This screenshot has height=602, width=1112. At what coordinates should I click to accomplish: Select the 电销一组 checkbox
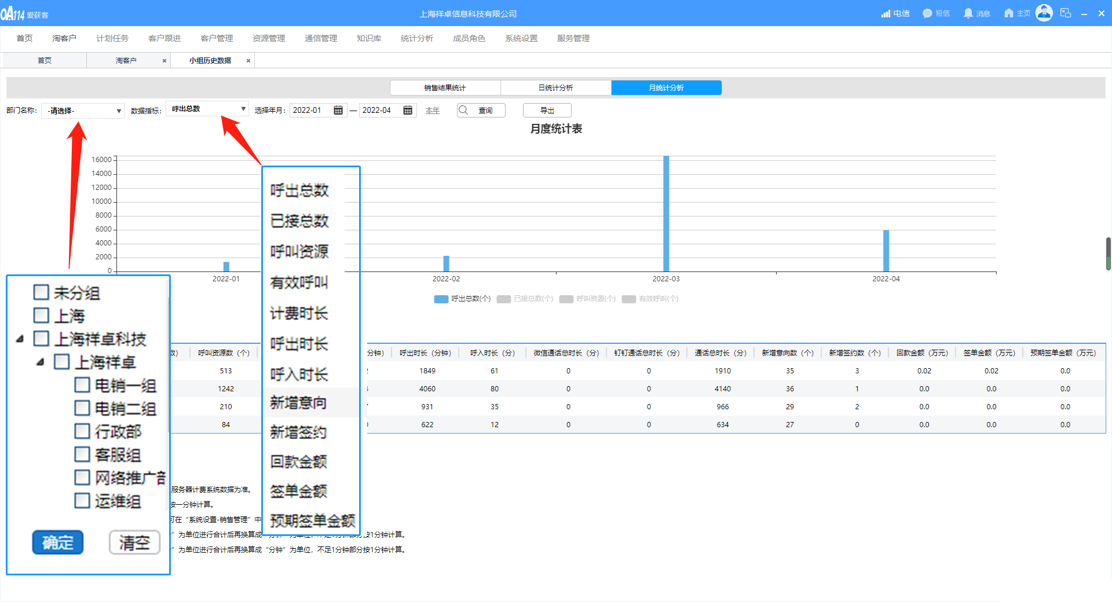pyautogui.click(x=82, y=385)
